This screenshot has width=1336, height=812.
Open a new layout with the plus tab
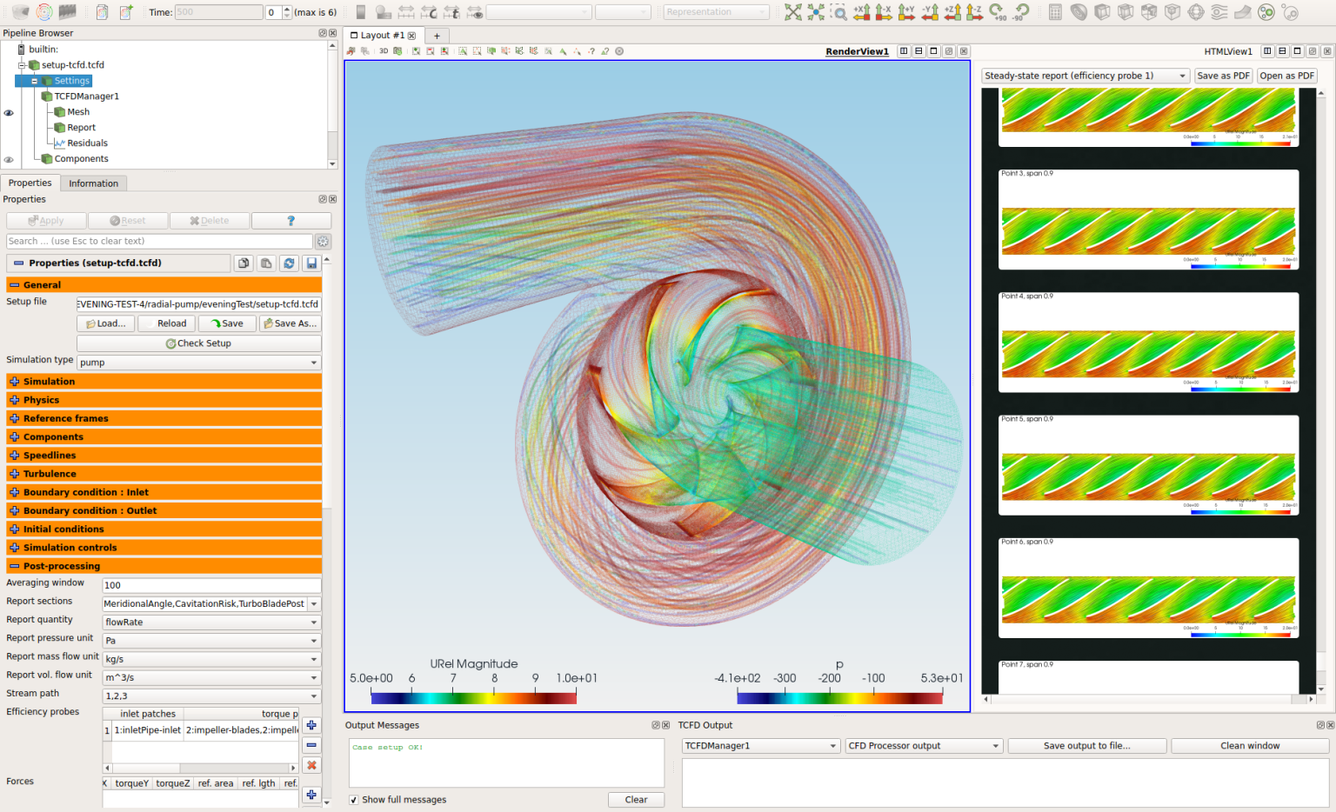click(437, 35)
